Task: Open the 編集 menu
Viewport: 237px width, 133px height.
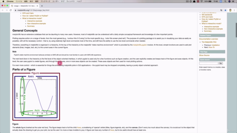Action: [26, 1]
